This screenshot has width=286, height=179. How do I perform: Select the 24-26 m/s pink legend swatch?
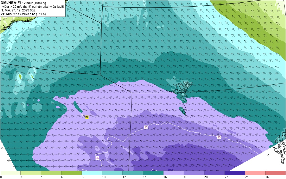pos(255,173)
